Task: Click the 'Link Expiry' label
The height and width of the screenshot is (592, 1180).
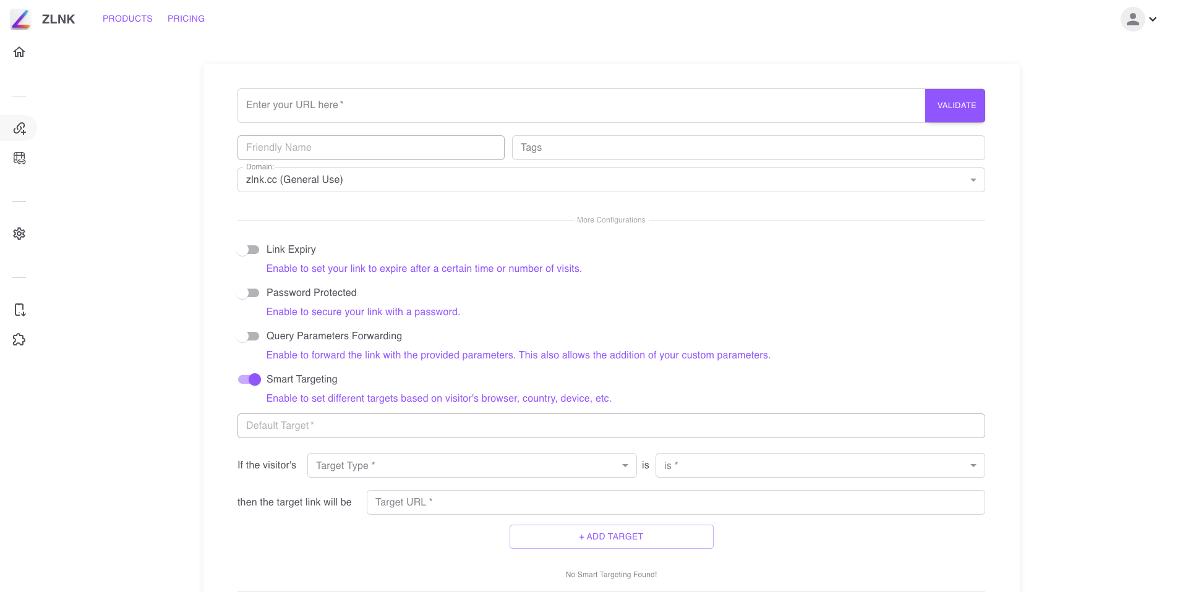Action: 291,250
